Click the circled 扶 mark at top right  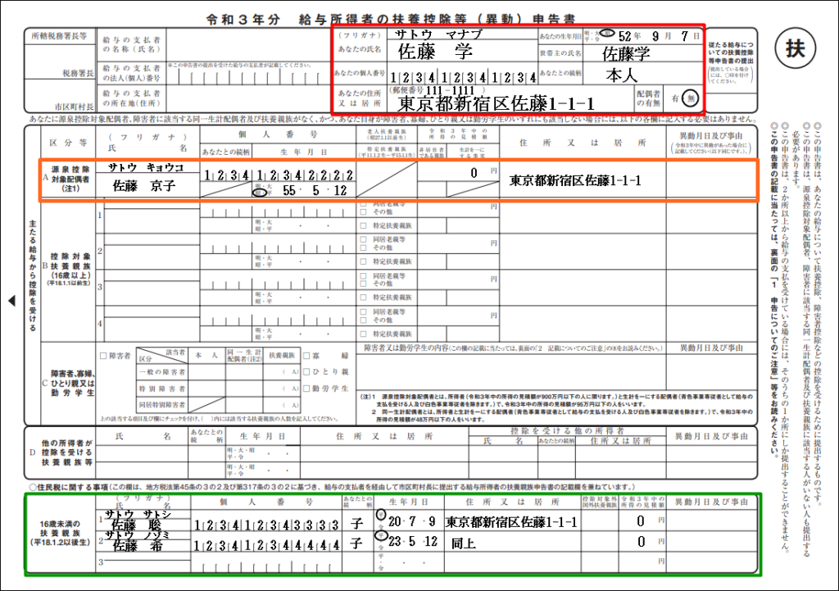[x=795, y=48]
